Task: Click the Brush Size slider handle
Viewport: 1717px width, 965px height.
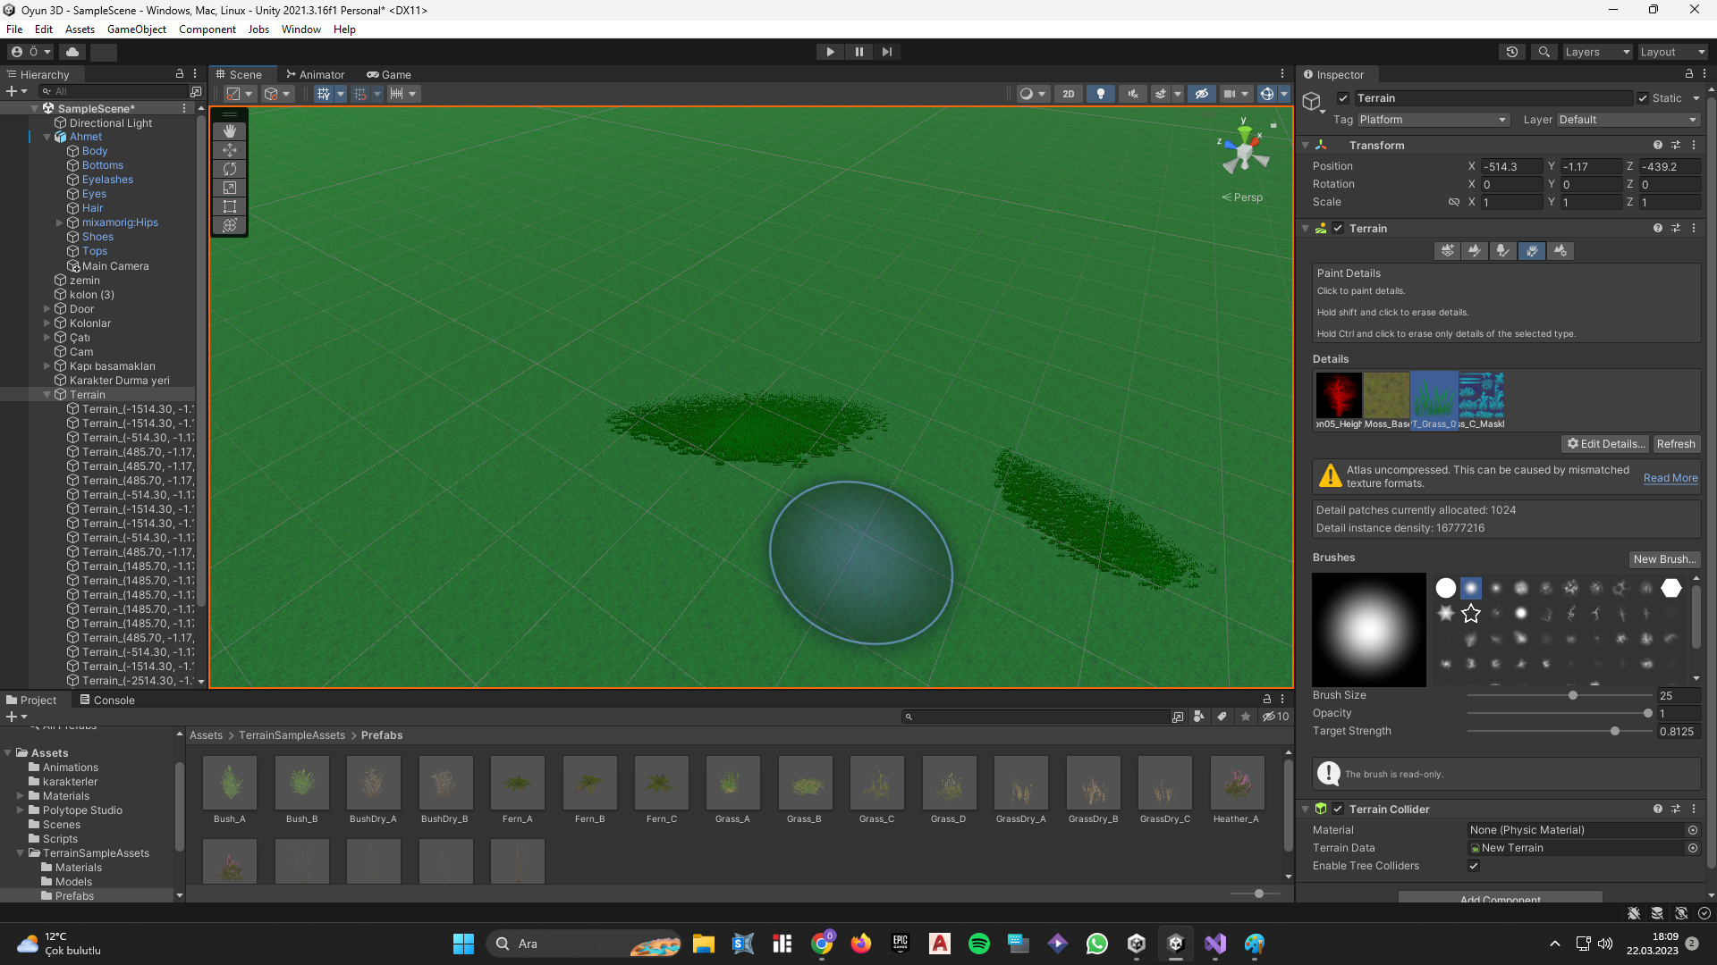Action: [x=1573, y=695]
